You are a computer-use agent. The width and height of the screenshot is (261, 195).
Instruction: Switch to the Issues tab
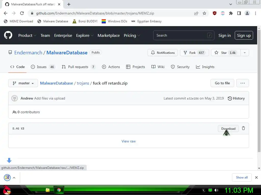tap(43, 67)
